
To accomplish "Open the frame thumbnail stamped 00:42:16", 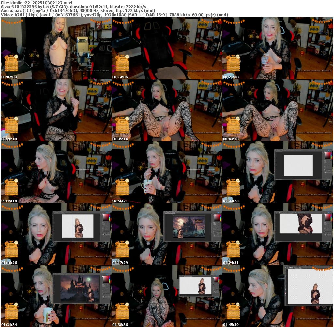I will 278,110.
